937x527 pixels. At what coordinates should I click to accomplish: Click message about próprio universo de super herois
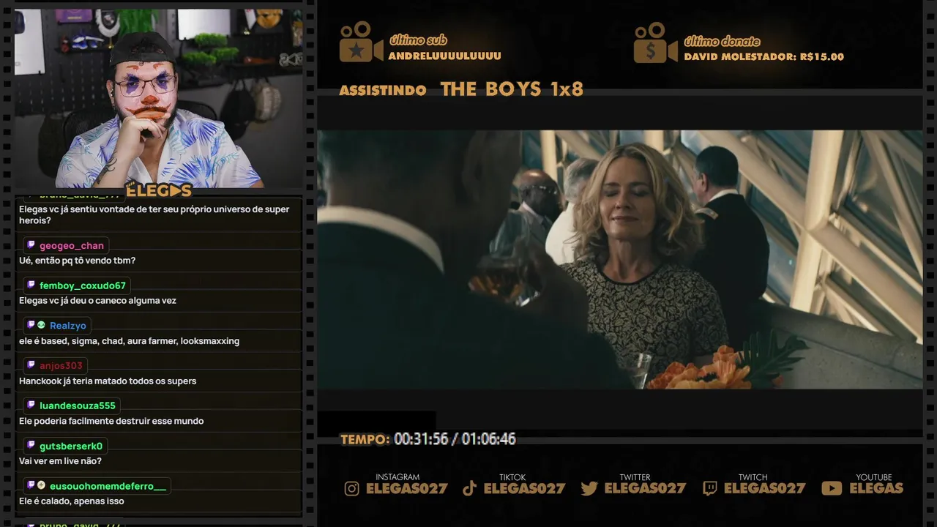click(x=154, y=214)
